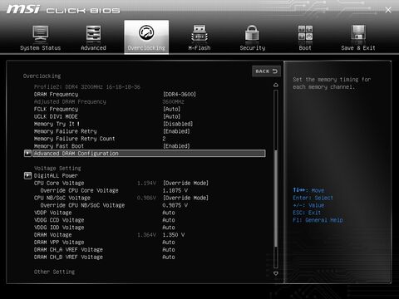The height and width of the screenshot is (299, 399).
Task: Open the M-Flash USB drive icon
Action: pos(199,33)
